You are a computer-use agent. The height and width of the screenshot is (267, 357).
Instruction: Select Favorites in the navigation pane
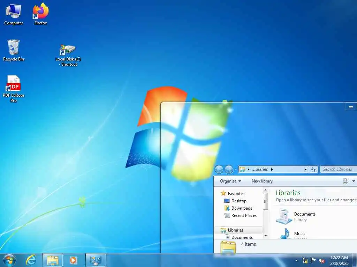click(233, 193)
